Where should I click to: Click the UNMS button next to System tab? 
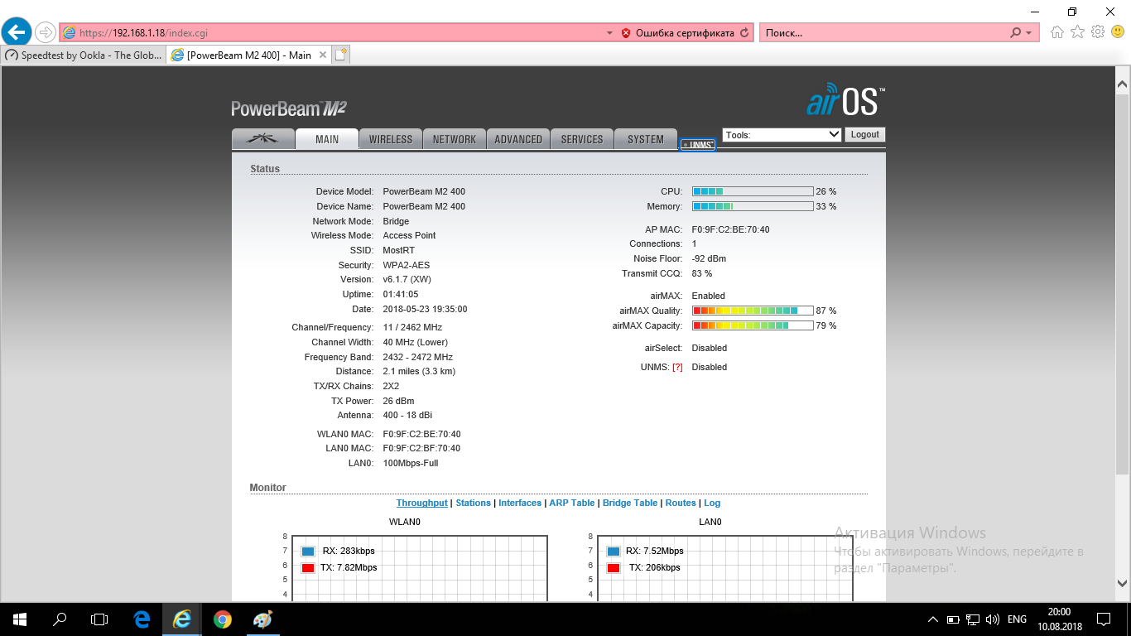point(697,145)
